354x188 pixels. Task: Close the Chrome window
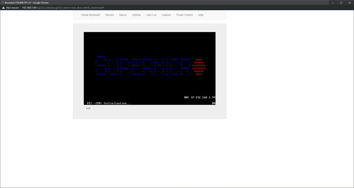350,2
